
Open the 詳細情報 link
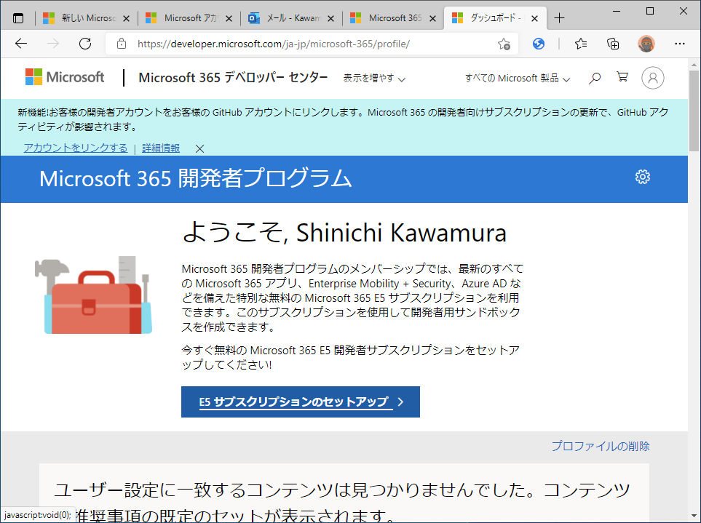[x=161, y=148]
